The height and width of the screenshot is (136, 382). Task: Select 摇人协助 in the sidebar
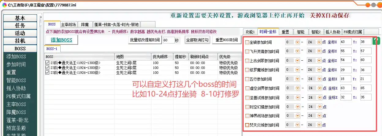16,89
